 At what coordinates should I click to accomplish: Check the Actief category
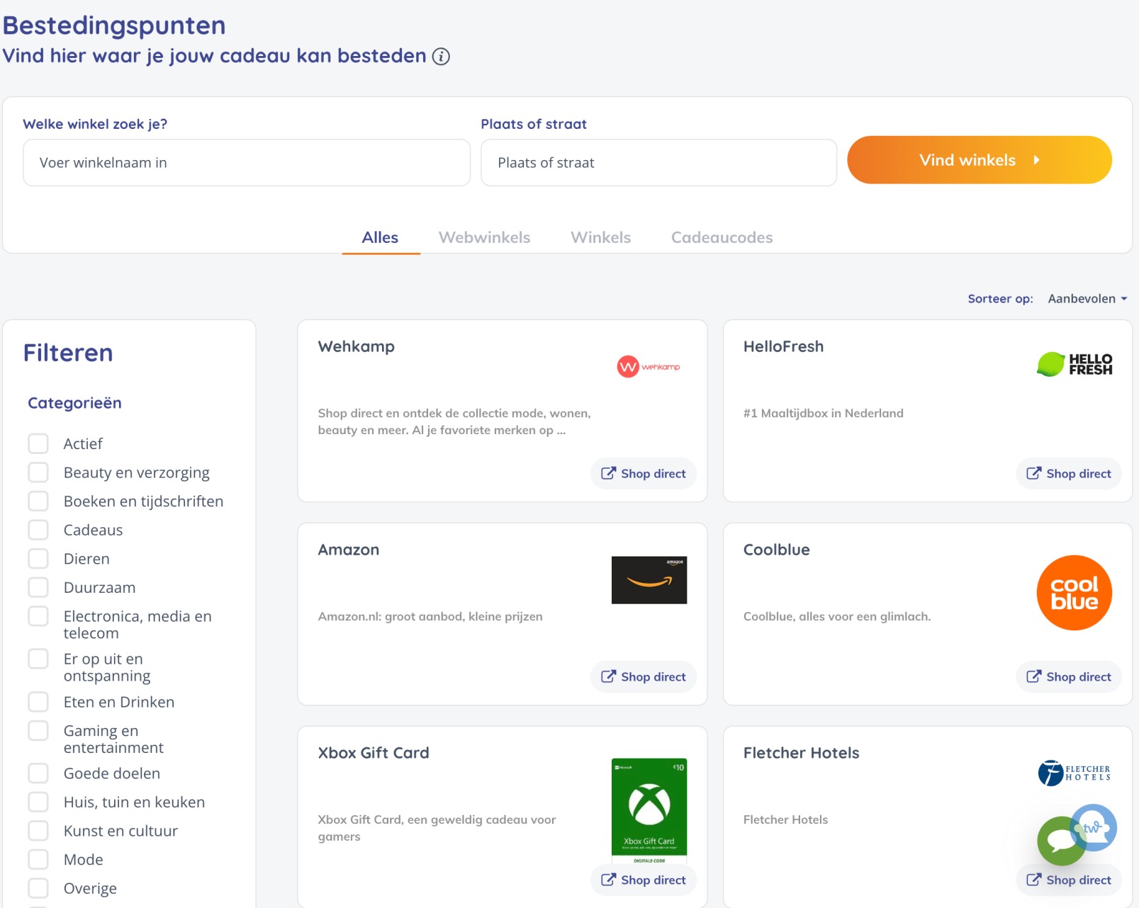[x=38, y=444]
